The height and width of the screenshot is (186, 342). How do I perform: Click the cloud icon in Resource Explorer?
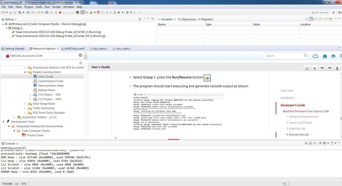315,56
